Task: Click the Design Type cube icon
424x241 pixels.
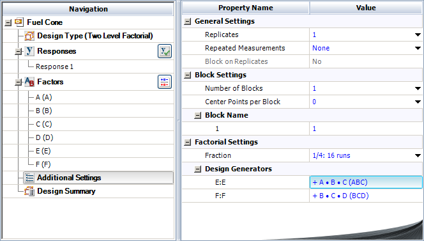Action: (x=29, y=36)
